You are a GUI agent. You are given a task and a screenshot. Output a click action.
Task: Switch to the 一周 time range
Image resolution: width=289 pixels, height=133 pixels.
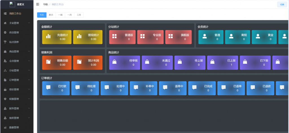click(x=60, y=15)
